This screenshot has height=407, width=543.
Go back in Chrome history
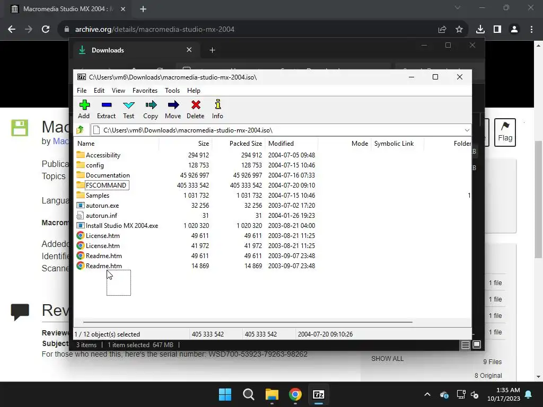[x=12, y=30]
